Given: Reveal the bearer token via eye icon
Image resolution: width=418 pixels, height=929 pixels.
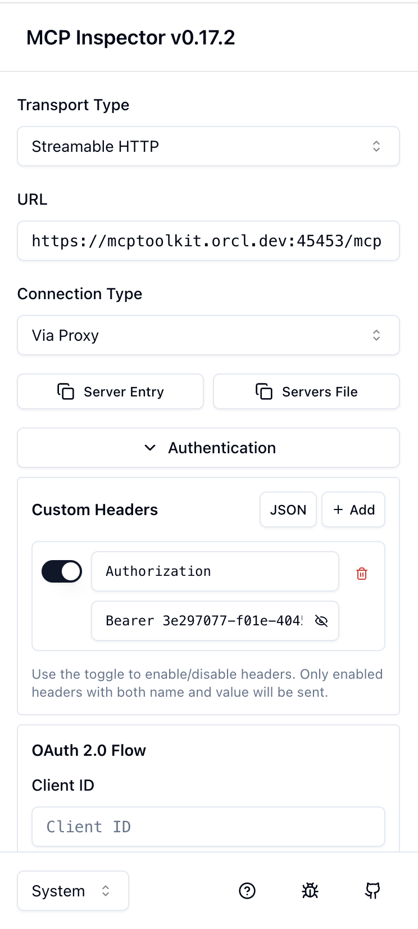Looking at the screenshot, I should 321,621.
